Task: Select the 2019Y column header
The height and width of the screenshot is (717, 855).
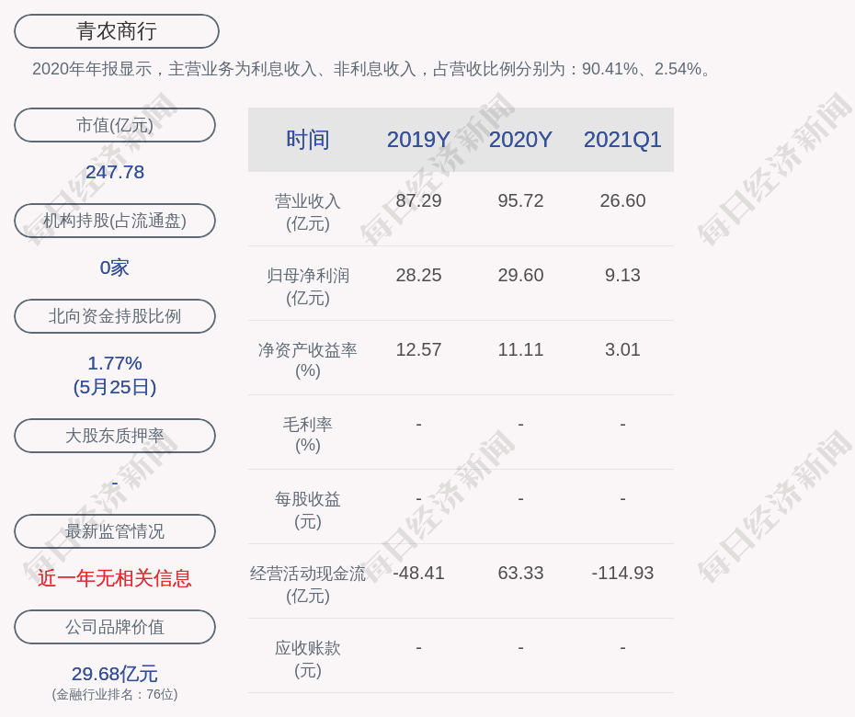Action: [x=418, y=140]
